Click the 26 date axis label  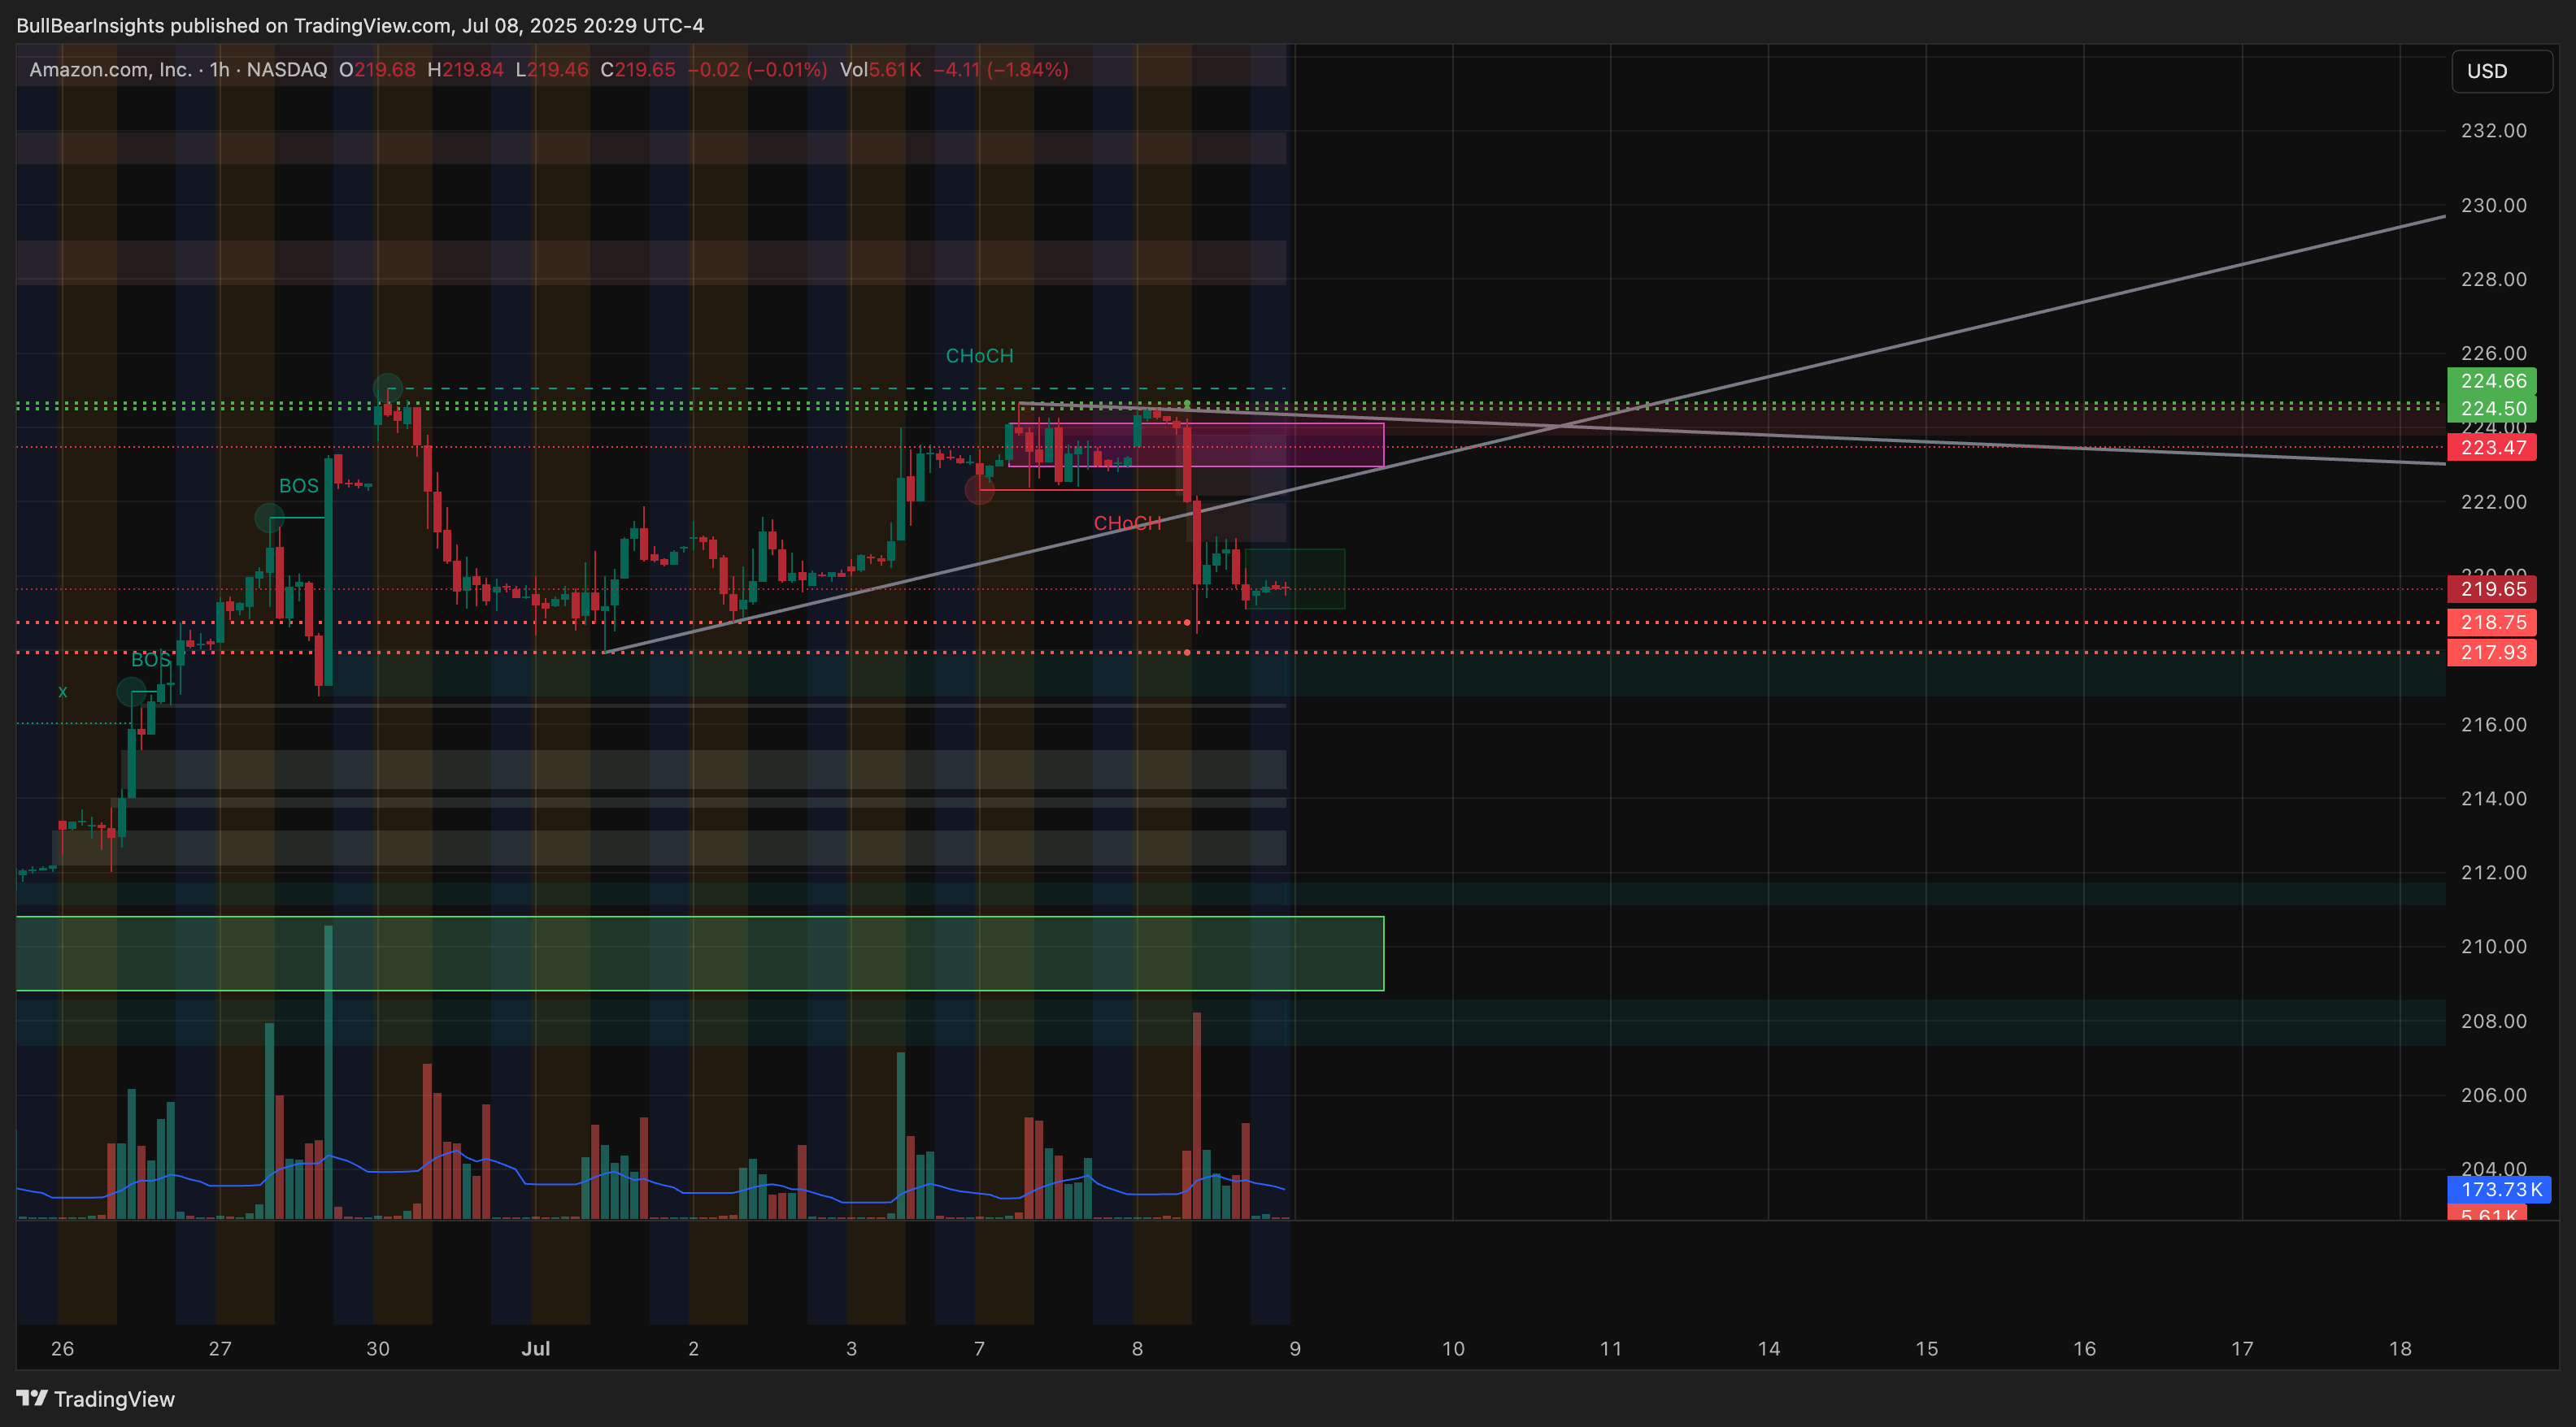coord(62,1348)
